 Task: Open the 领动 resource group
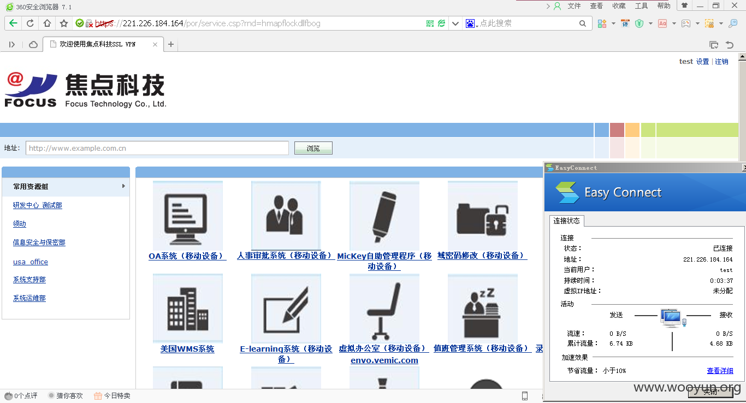point(20,224)
